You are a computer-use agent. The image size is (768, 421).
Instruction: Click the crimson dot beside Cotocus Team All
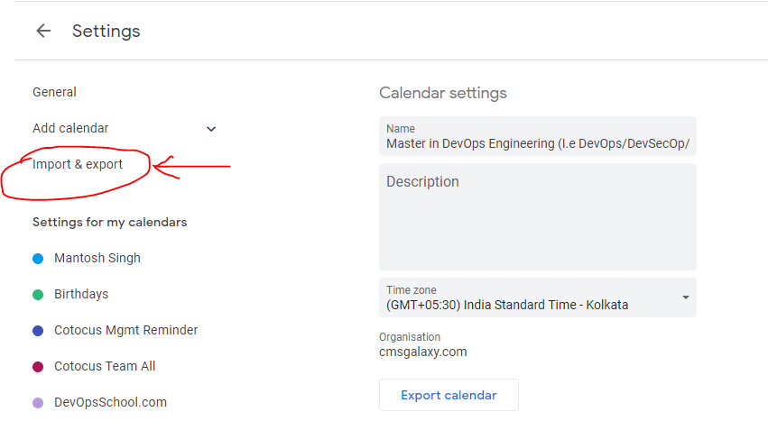coord(38,367)
